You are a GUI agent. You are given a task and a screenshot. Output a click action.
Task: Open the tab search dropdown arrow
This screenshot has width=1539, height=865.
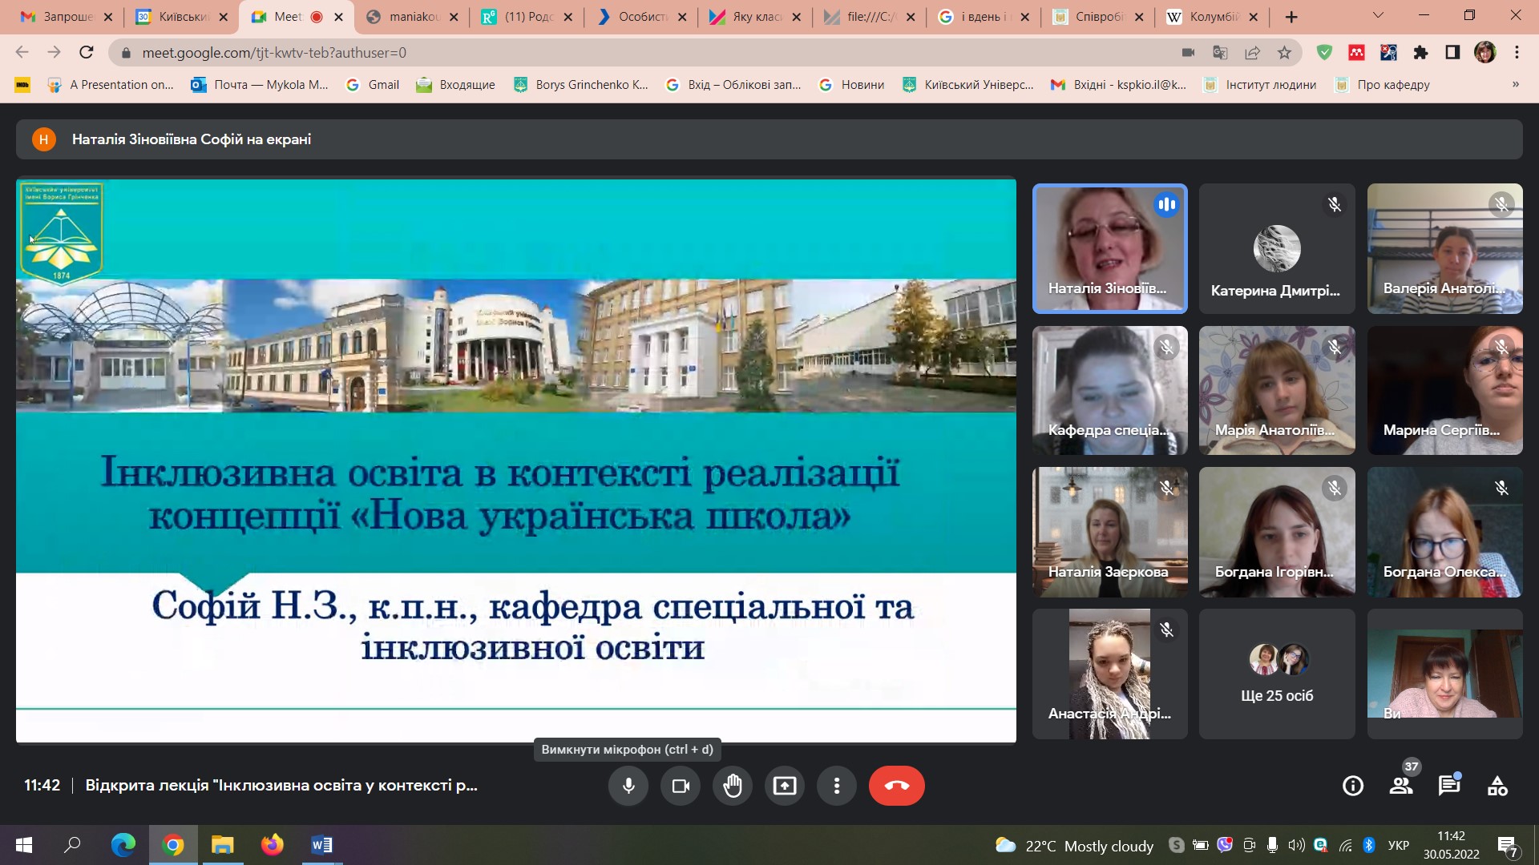pyautogui.click(x=1378, y=15)
